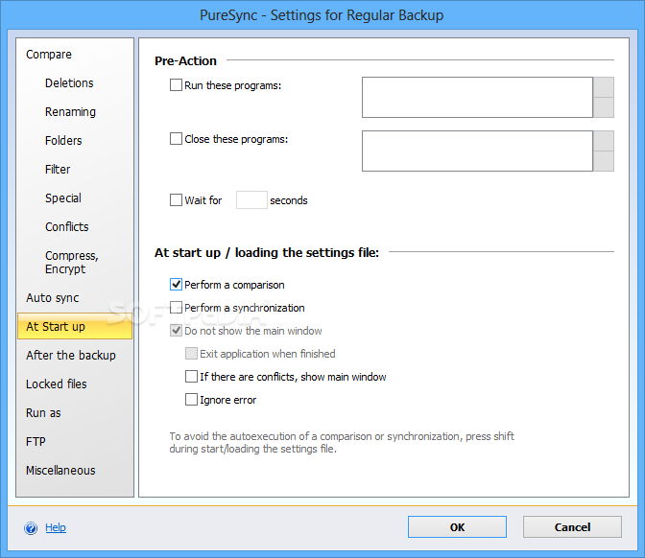Image resolution: width=645 pixels, height=558 pixels.
Task: Toggle Exit application when finished
Action: tap(191, 354)
